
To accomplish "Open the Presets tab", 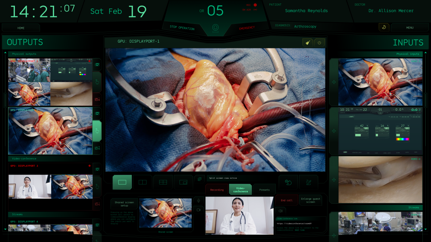I will [x=264, y=190].
